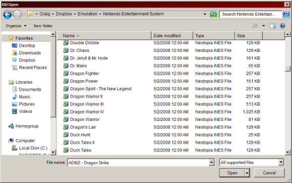Screen dimensions: 292x183
Task: Select Dragon Spirit - The New Legend icon
Action: pyautogui.click(x=65, y=89)
